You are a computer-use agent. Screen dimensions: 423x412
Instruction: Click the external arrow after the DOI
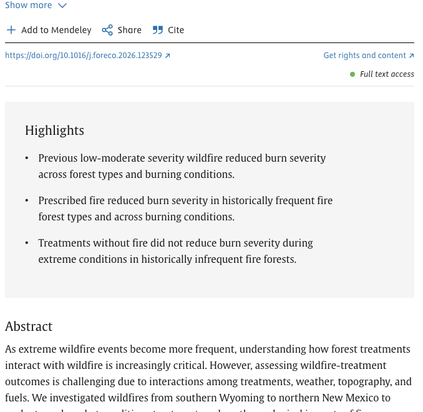(x=168, y=56)
